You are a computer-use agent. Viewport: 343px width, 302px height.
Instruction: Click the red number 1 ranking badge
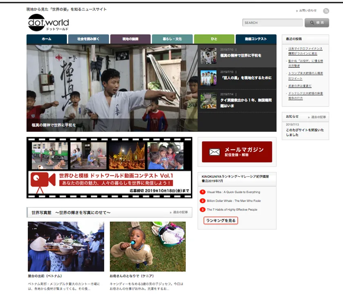203,192
